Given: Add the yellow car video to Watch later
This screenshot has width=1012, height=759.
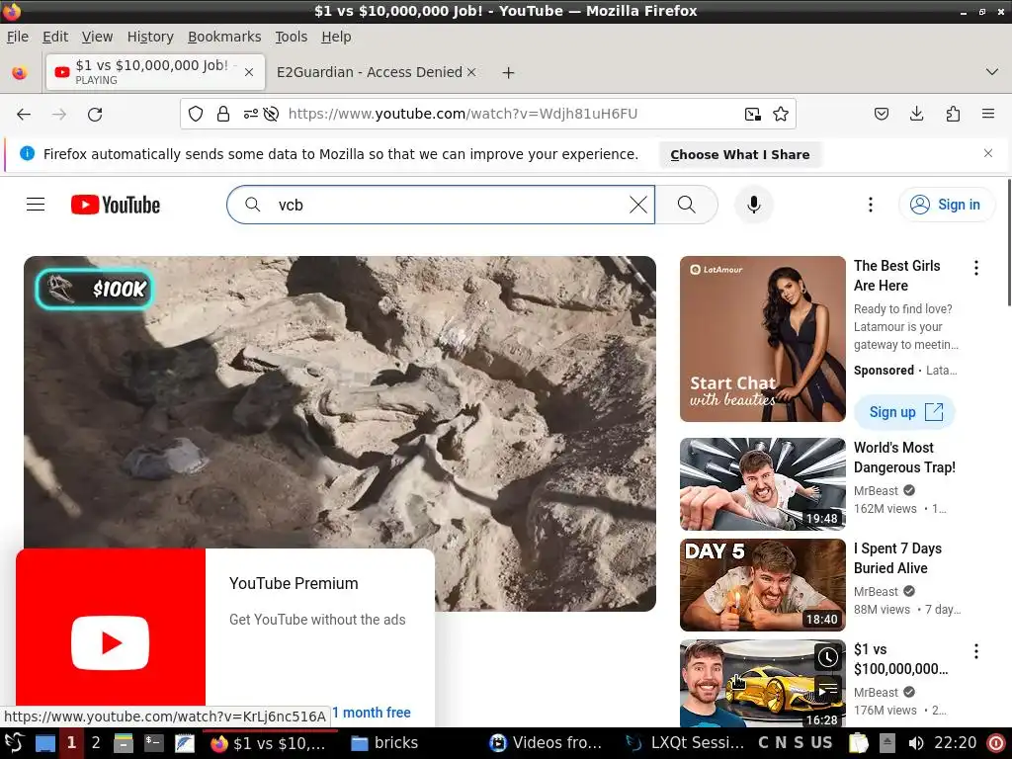Looking at the screenshot, I should pyautogui.click(x=828, y=657).
